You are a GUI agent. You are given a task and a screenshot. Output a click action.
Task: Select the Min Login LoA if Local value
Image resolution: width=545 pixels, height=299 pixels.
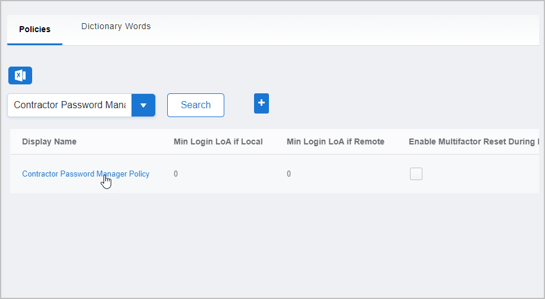click(176, 174)
